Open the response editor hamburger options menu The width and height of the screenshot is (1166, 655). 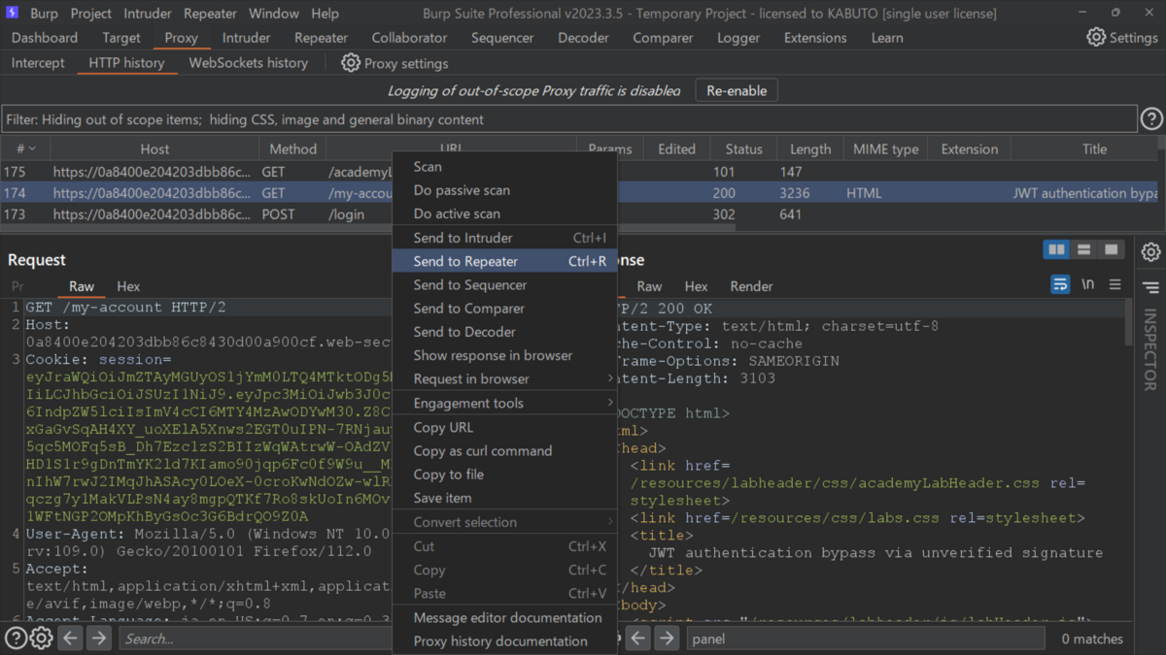point(1115,285)
